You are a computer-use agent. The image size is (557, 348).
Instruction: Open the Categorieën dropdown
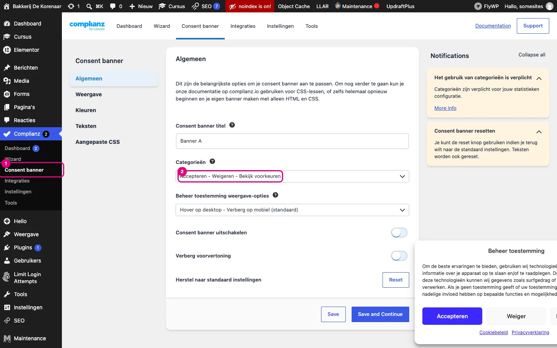pos(292,176)
